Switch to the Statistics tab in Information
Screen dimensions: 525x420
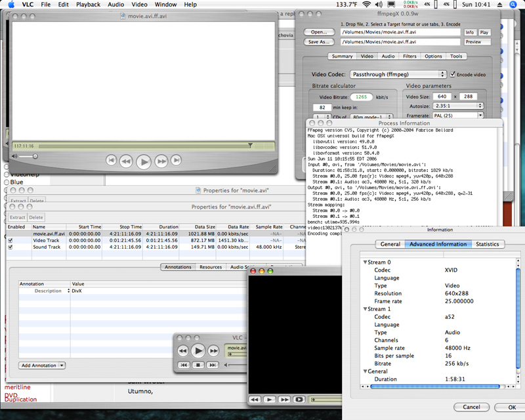[x=488, y=244]
